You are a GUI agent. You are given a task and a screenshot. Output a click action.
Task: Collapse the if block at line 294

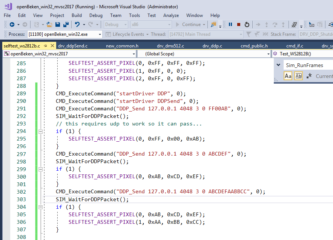(40, 131)
